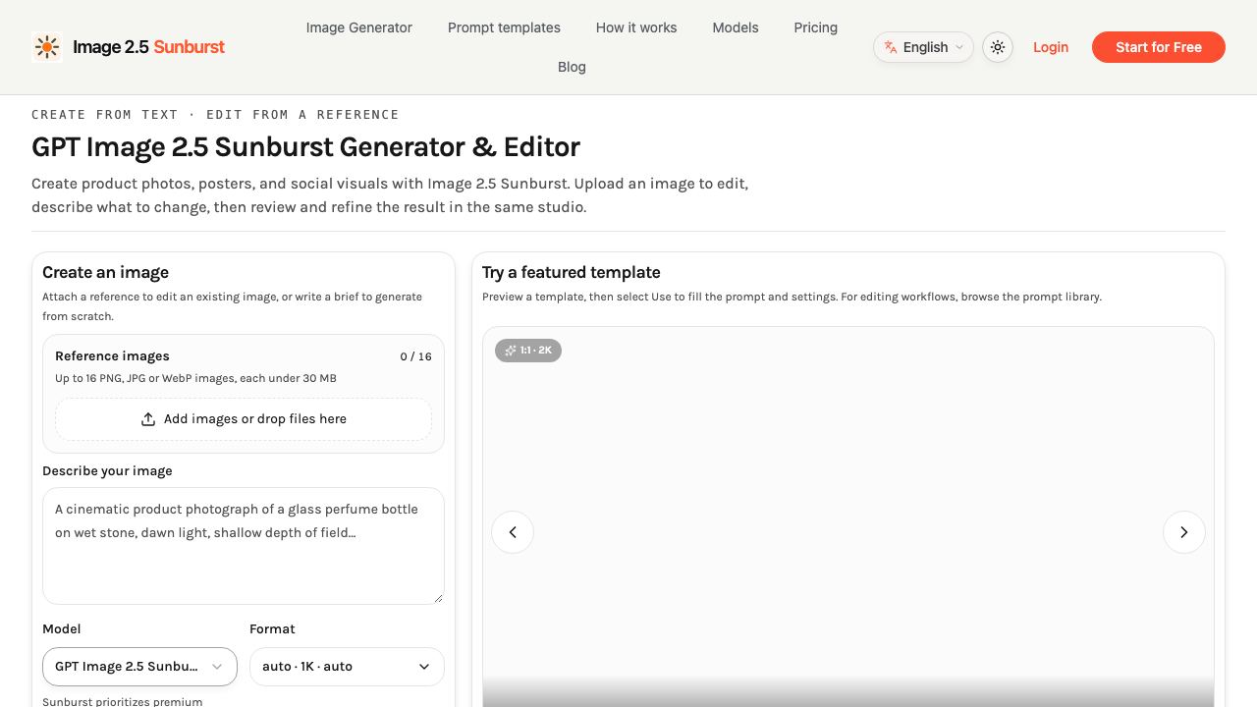The image size is (1257, 707).
Task: Click Up to 16 PNG, JPG or WebP note
Action: coord(196,378)
